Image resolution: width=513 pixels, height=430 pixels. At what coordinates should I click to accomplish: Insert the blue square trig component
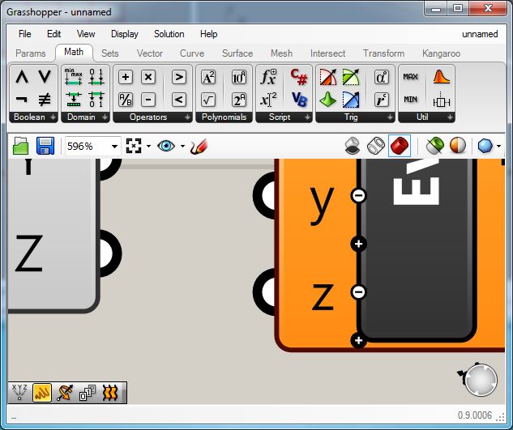[x=351, y=100]
